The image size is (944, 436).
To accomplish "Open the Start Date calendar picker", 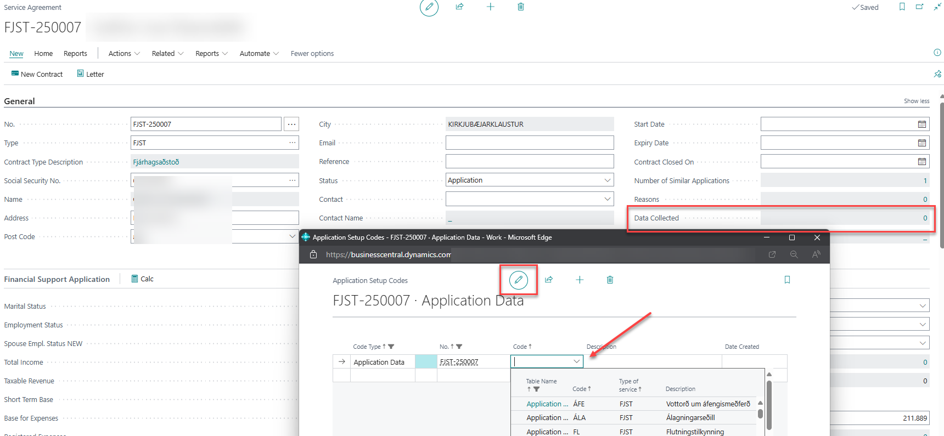I will [921, 124].
